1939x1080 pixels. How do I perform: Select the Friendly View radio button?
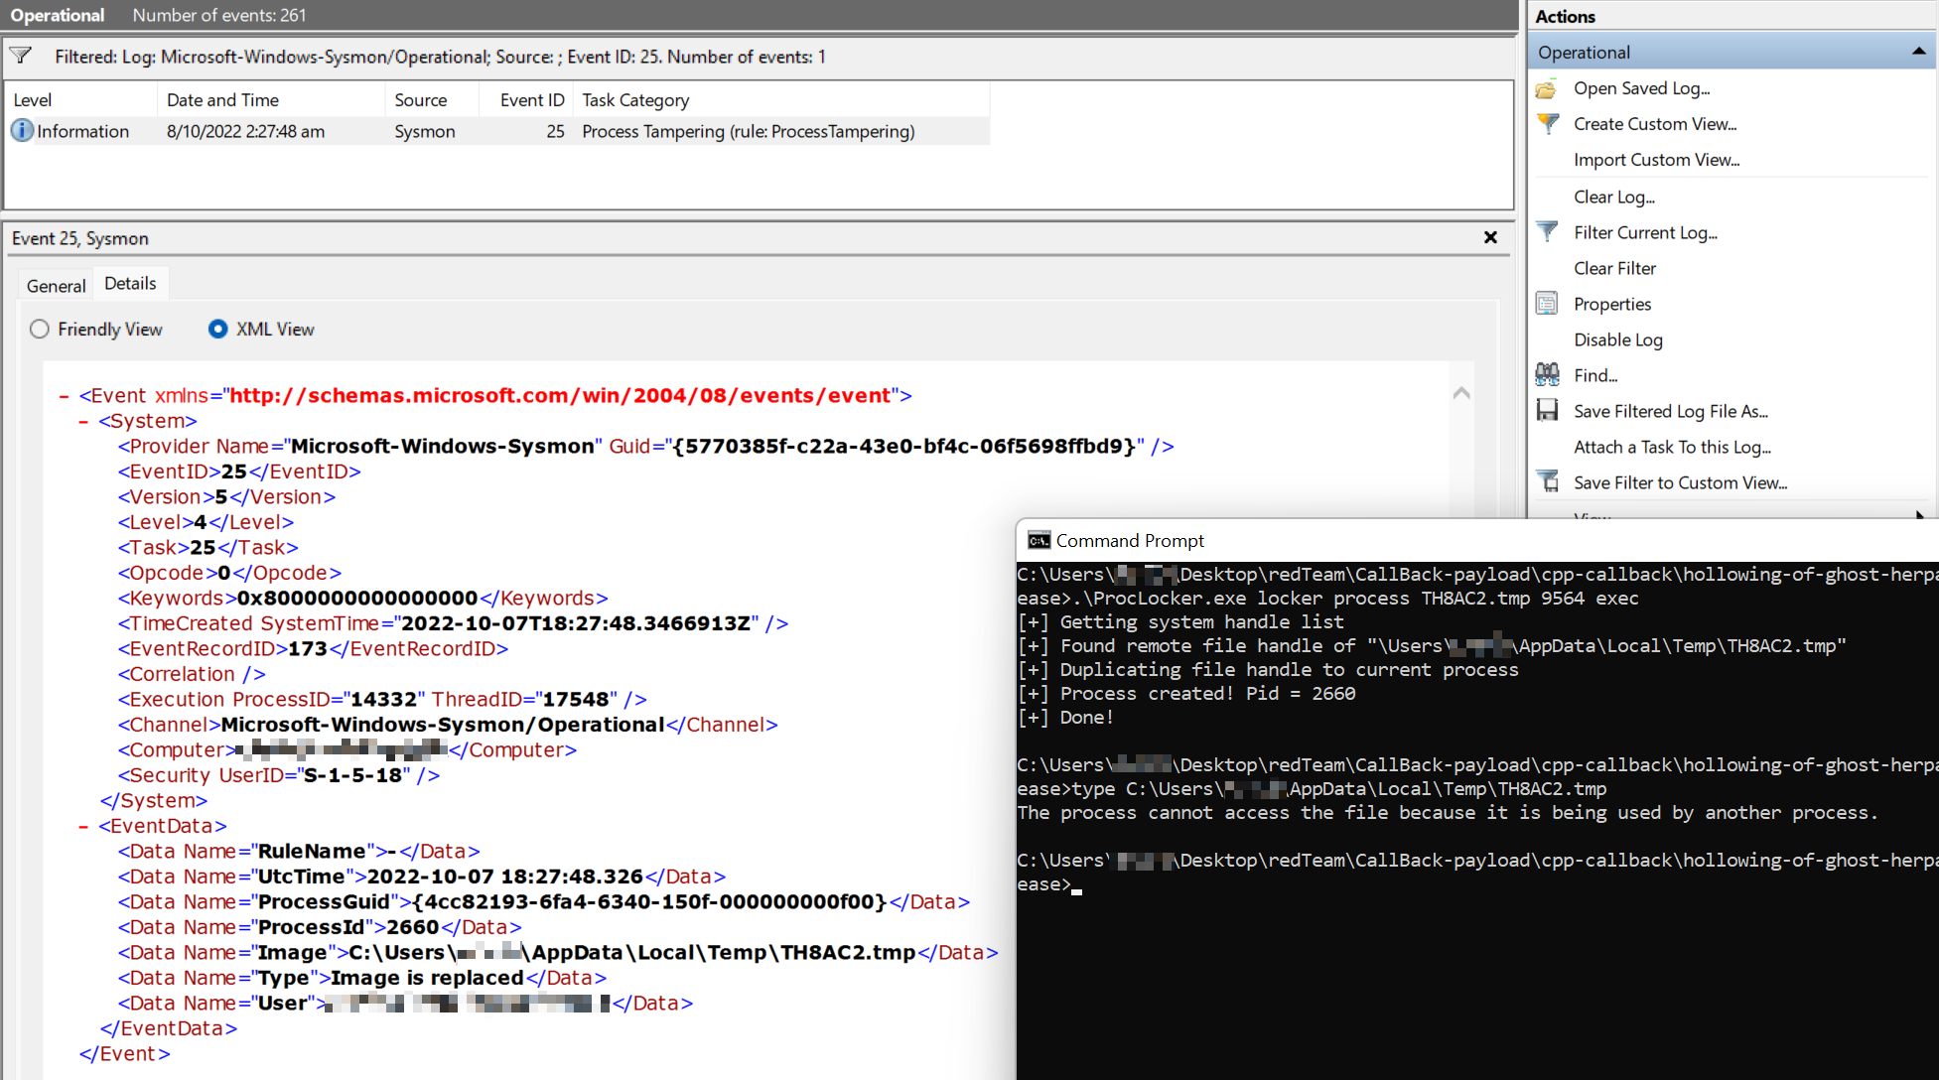pyautogui.click(x=40, y=330)
